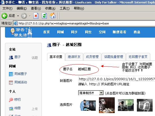Click the 返回圈子首页 link tab
This screenshot has width=155, height=116.
pyautogui.click(x=138, y=57)
